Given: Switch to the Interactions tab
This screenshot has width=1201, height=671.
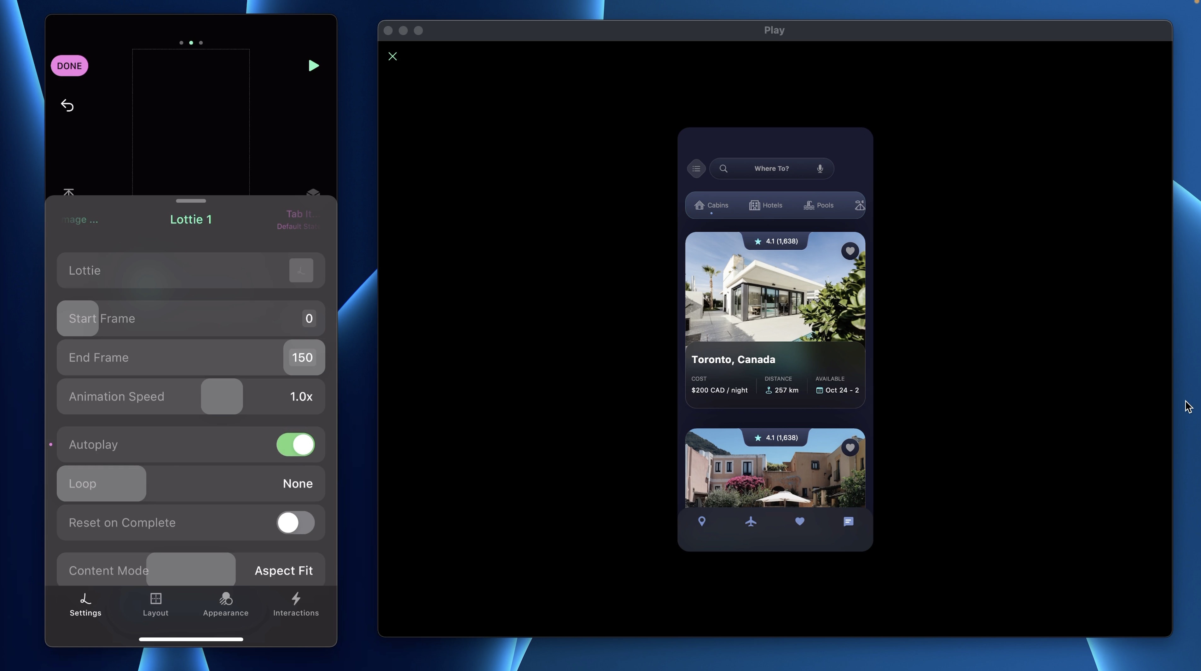Looking at the screenshot, I should [296, 604].
